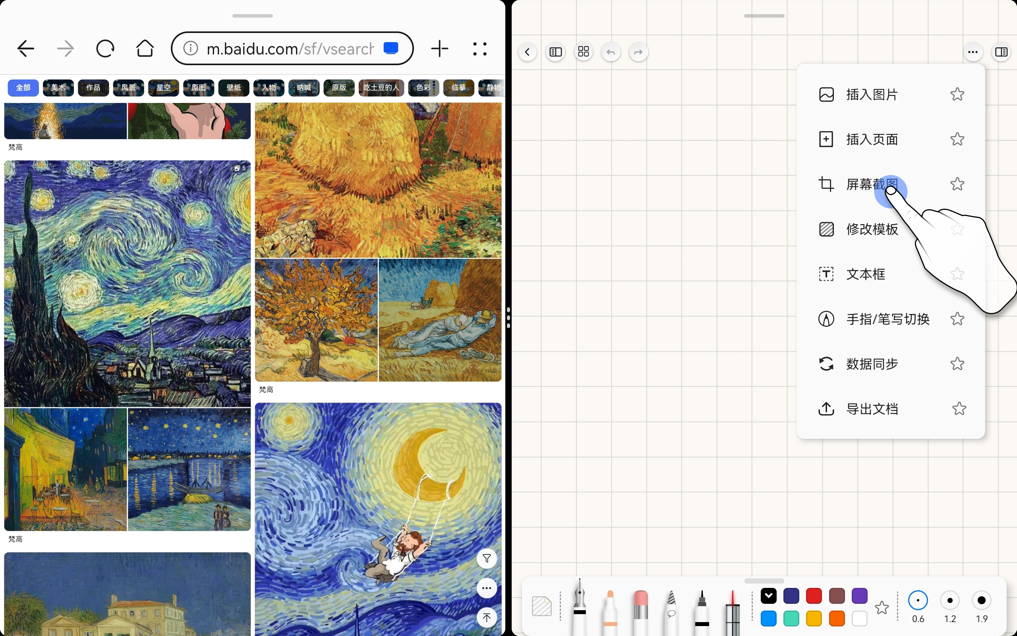Redo the last note action

click(x=638, y=52)
